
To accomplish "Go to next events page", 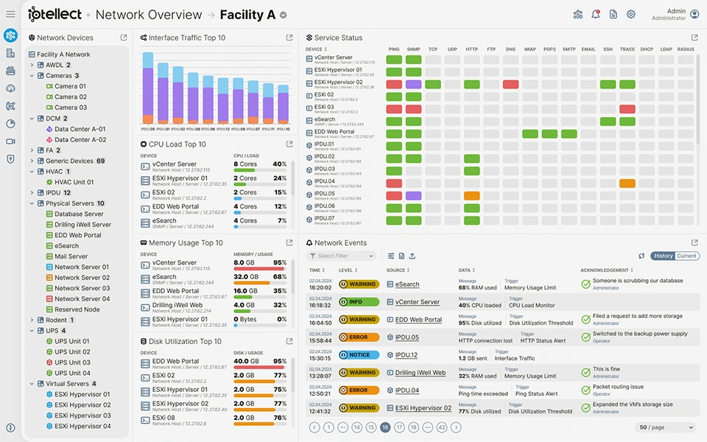I will pos(456,427).
